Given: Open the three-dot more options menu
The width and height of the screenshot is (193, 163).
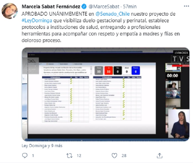Looking at the screenshot, I should coord(186,6).
